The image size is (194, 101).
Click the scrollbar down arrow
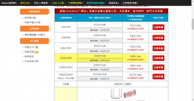(x=193, y=100)
